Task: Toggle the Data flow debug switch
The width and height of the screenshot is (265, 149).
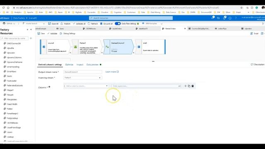Action: click(118, 24)
